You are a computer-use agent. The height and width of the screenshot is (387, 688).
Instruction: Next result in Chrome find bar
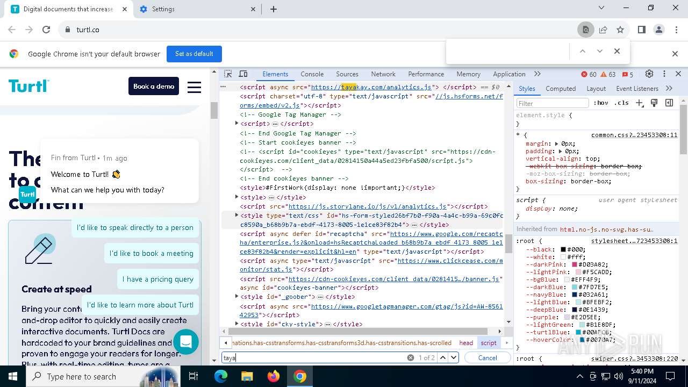click(x=599, y=51)
